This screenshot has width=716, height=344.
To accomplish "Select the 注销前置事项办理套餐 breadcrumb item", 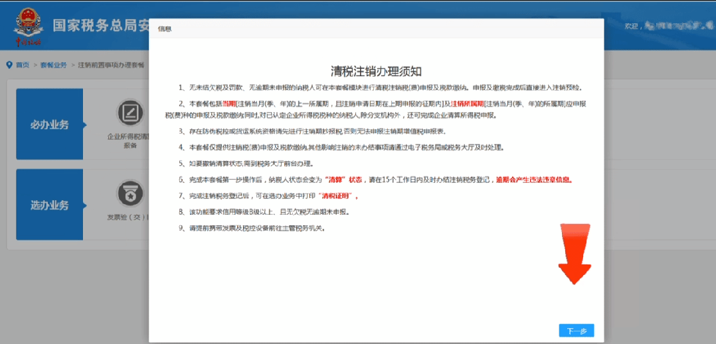I will [111, 65].
